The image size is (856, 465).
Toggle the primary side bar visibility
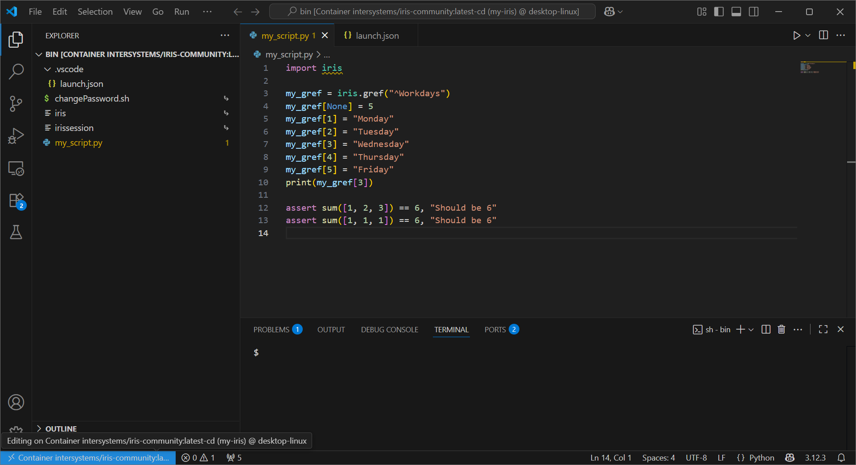pyautogui.click(x=719, y=12)
